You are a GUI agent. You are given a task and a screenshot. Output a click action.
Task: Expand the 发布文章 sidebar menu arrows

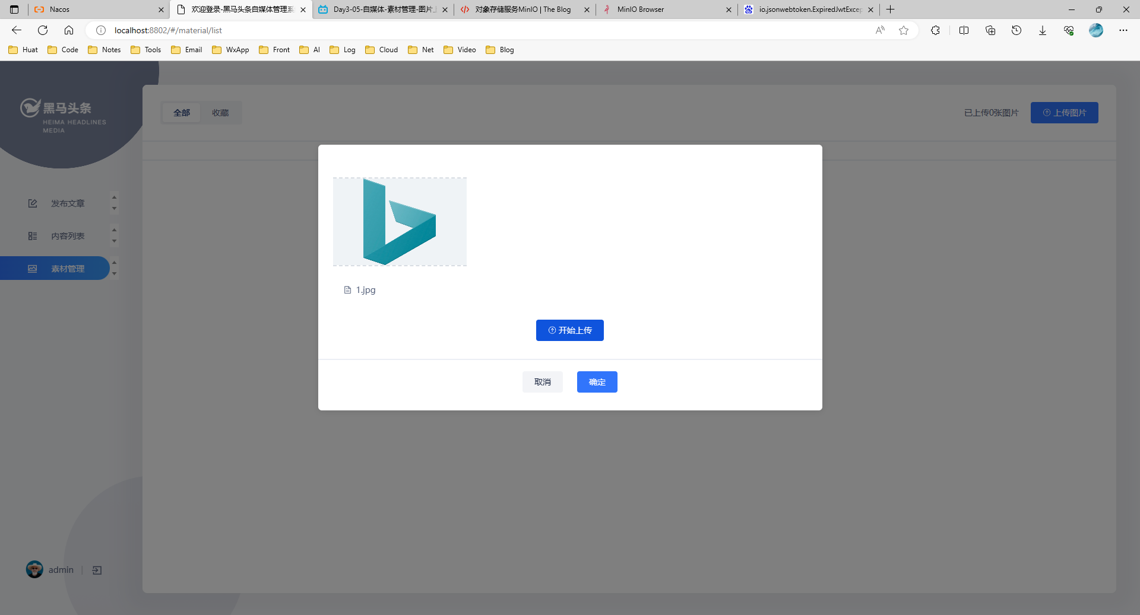pyautogui.click(x=114, y=203)
